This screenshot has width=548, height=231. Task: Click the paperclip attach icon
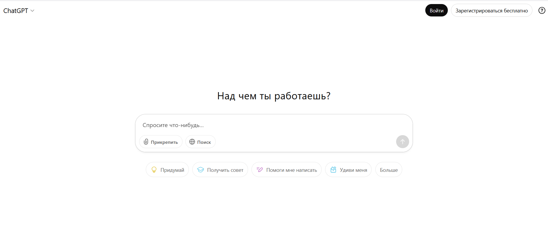coord(146,142)
